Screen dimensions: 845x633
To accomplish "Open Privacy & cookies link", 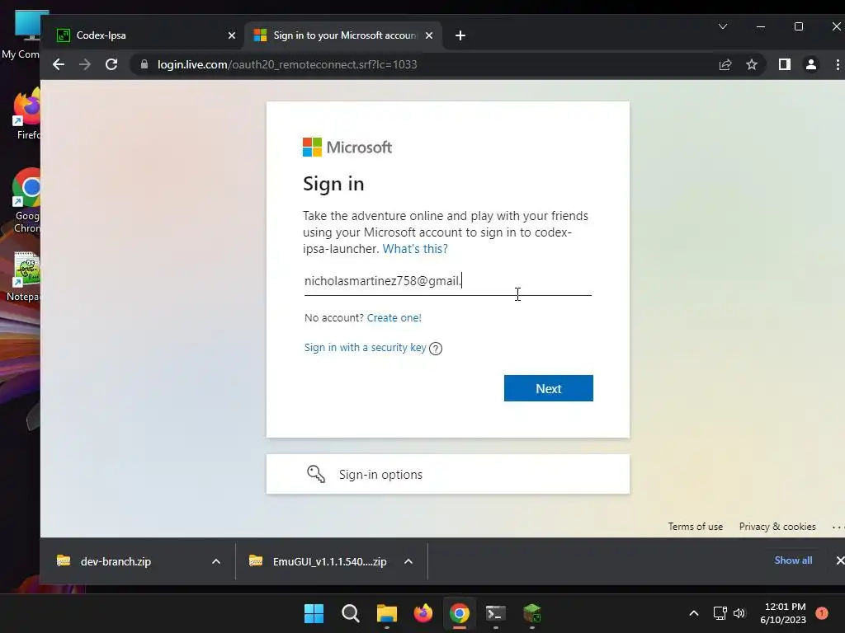I will 777,527.
